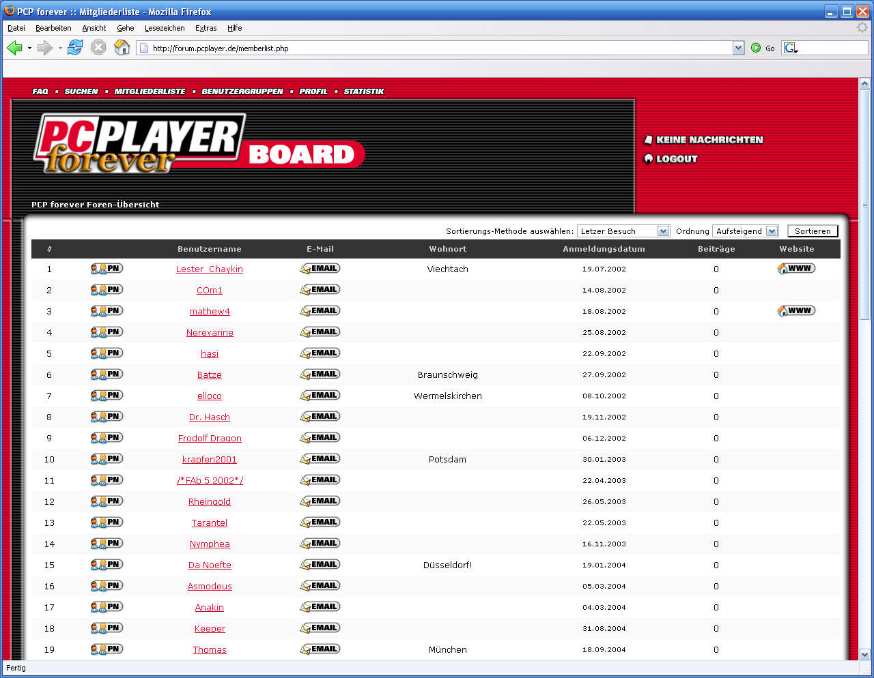Click EMAIL icon for COm1
This screenshot has width=874, height=678.
point(320,290)
